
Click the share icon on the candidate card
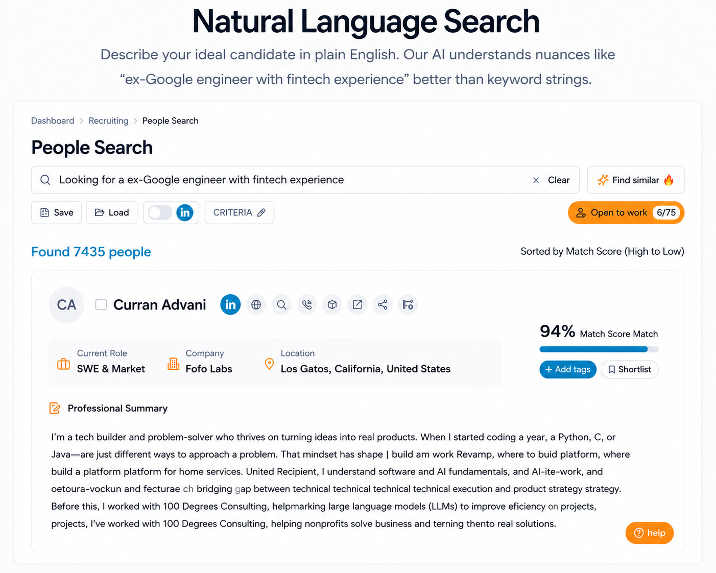coord(383,305)
